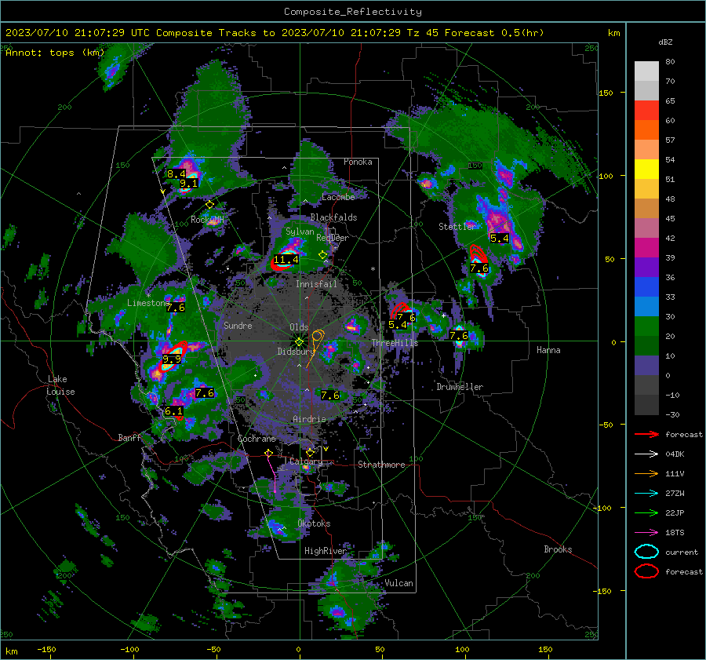Click the yellow 54 dBZ color swatch

pyautogui.click(x=646, y=169)
